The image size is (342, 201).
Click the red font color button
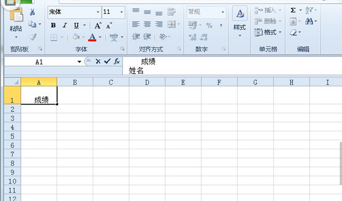click(x=92, y=37)
